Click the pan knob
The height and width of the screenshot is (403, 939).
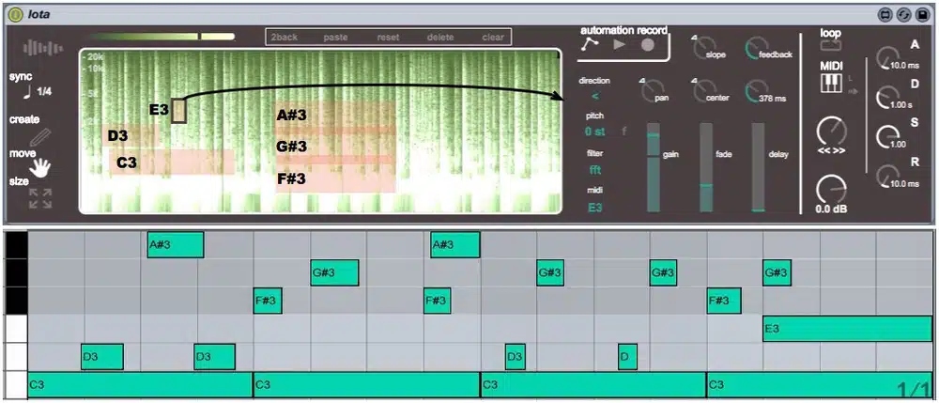pos(653,91)
